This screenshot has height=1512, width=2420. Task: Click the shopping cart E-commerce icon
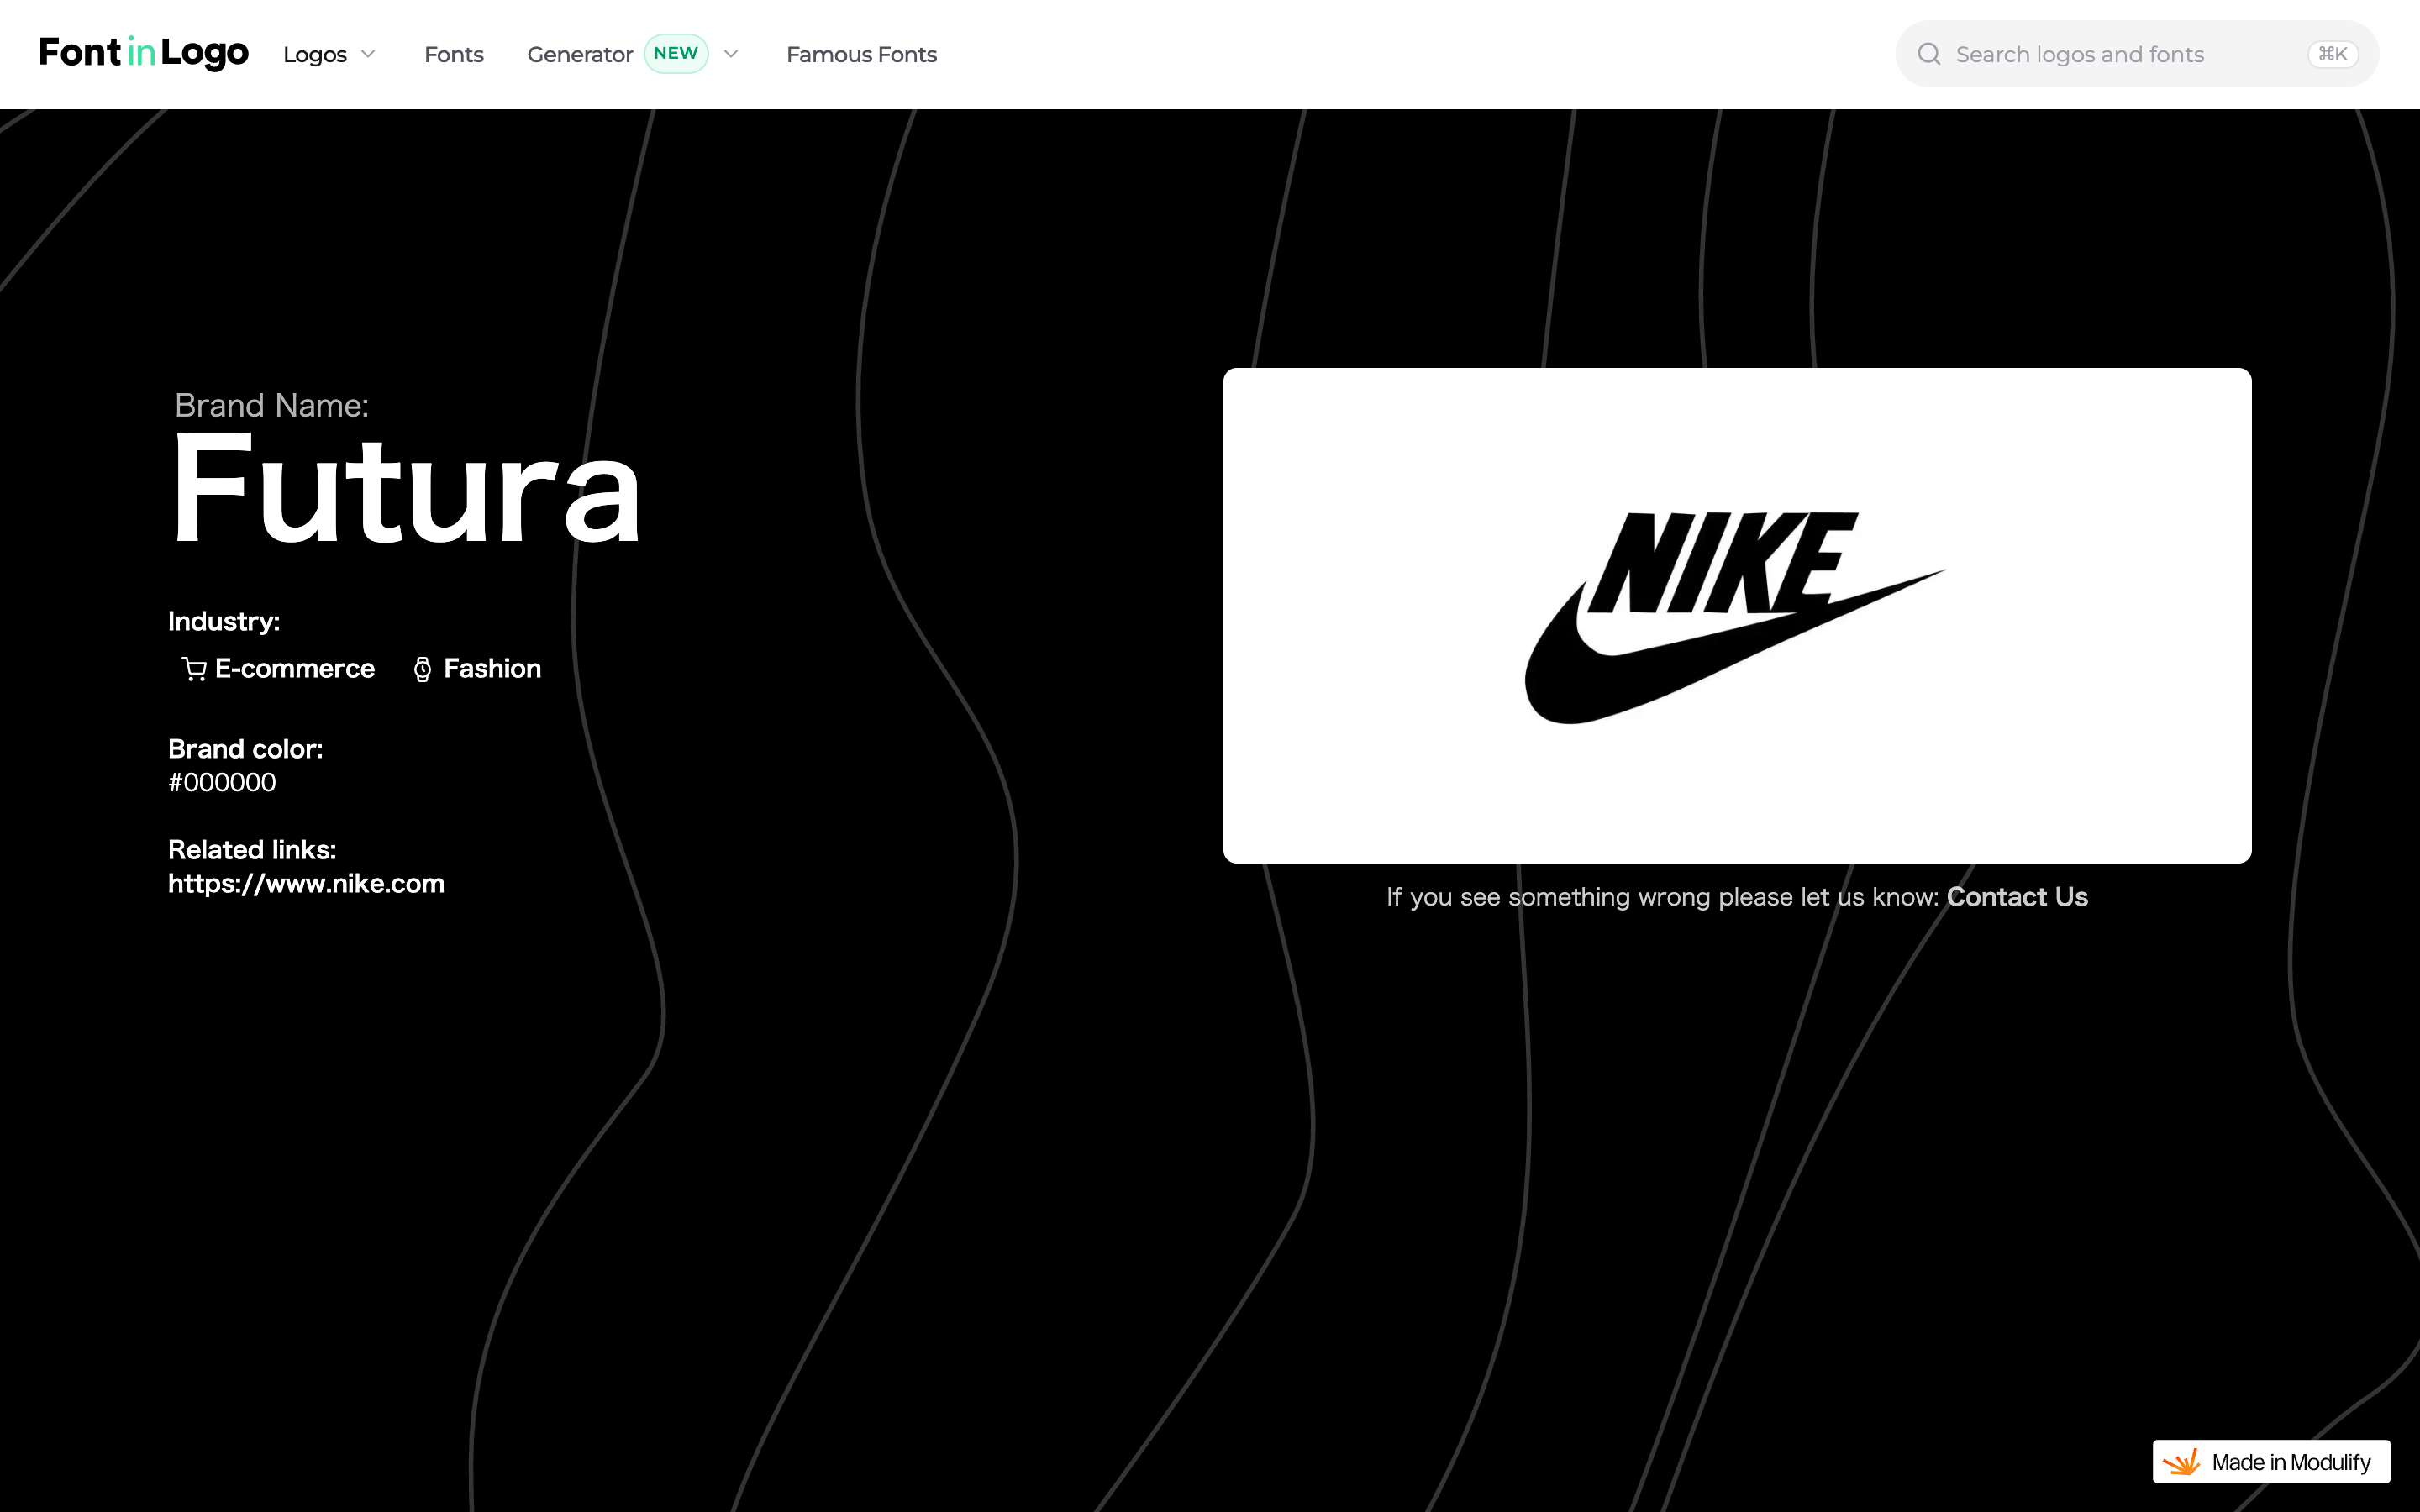point(194,669)
